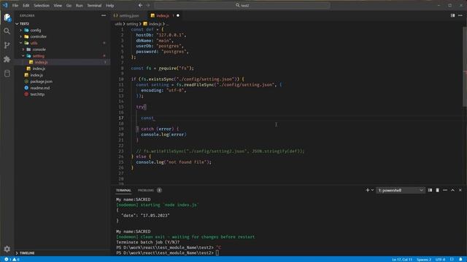This screenshot has width=467, height=262.
Task: Expand the console folder
Action: pyautogui.click(x=23, y=49)
